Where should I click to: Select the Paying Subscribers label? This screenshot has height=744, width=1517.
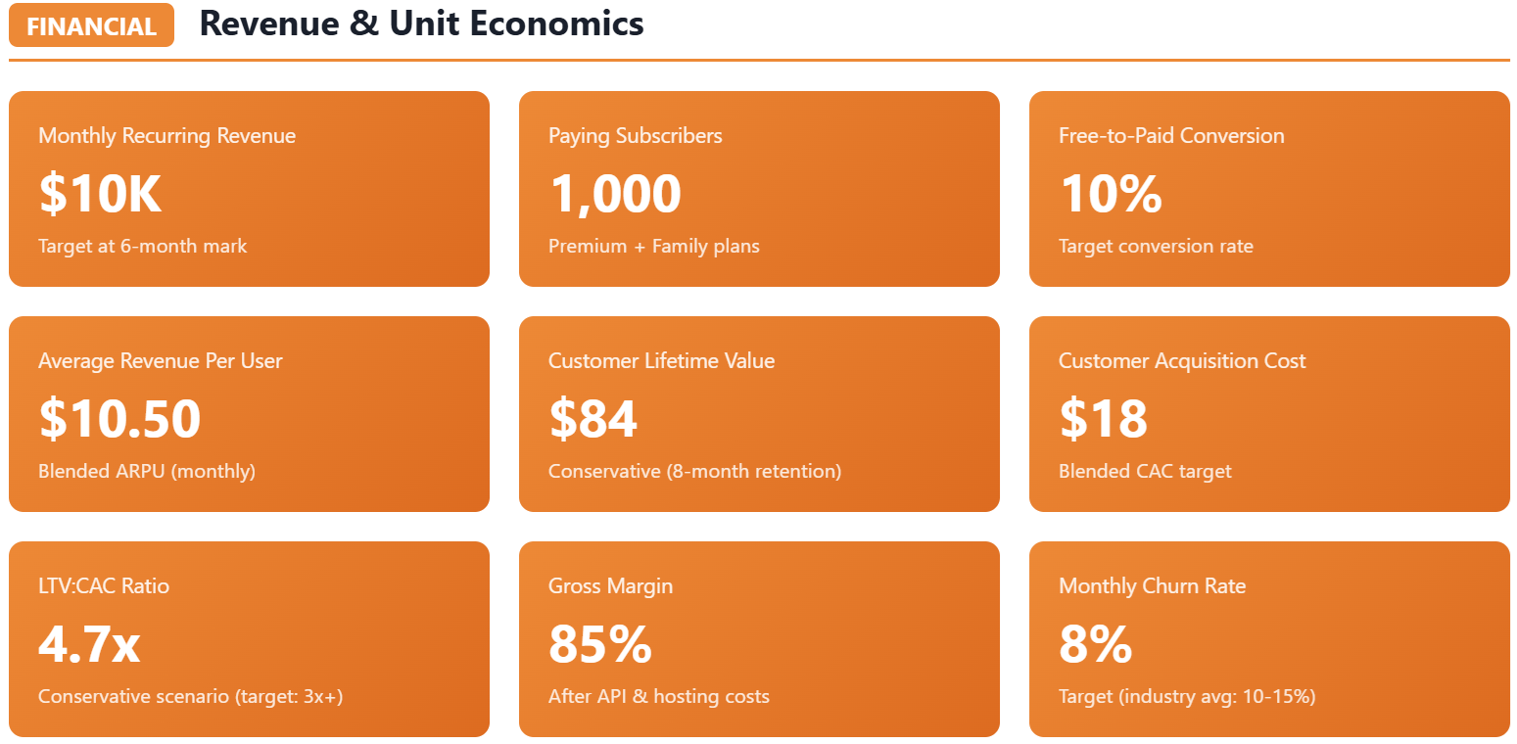[x=635, y=136]
